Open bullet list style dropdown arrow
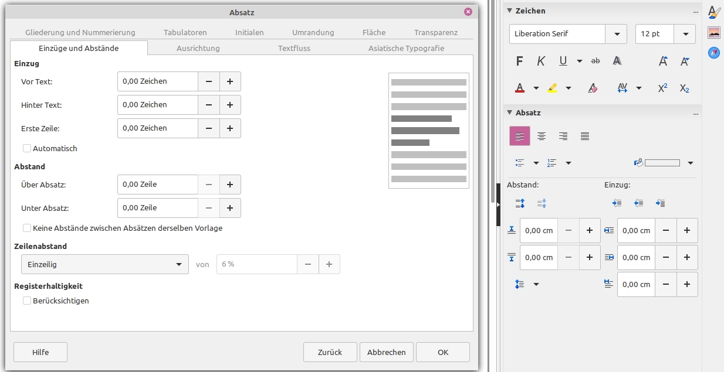724x372 pixels. tap(536, 163)
